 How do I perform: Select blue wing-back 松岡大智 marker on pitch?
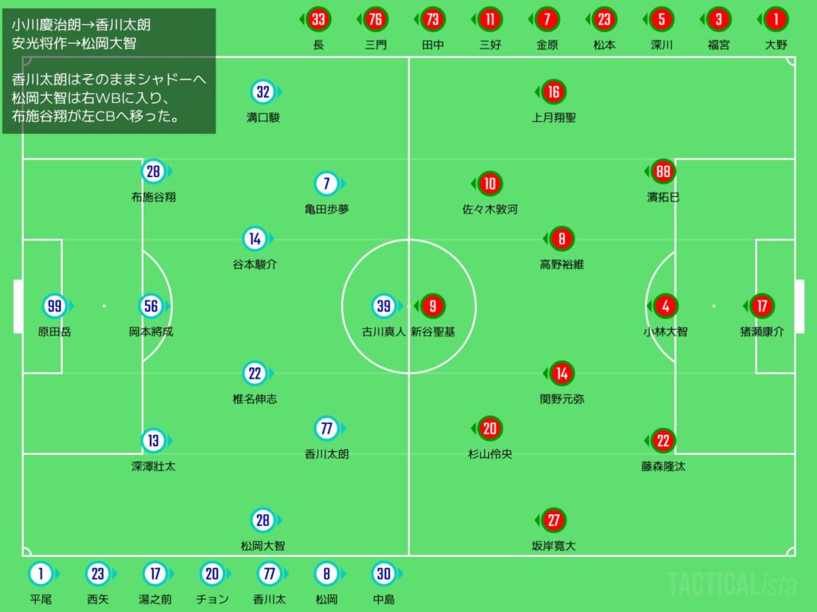pyautogui.click(x=263, y=521)
